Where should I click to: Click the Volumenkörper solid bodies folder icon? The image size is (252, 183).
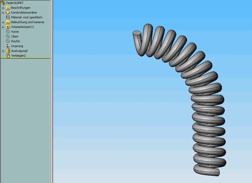[7, 27]
